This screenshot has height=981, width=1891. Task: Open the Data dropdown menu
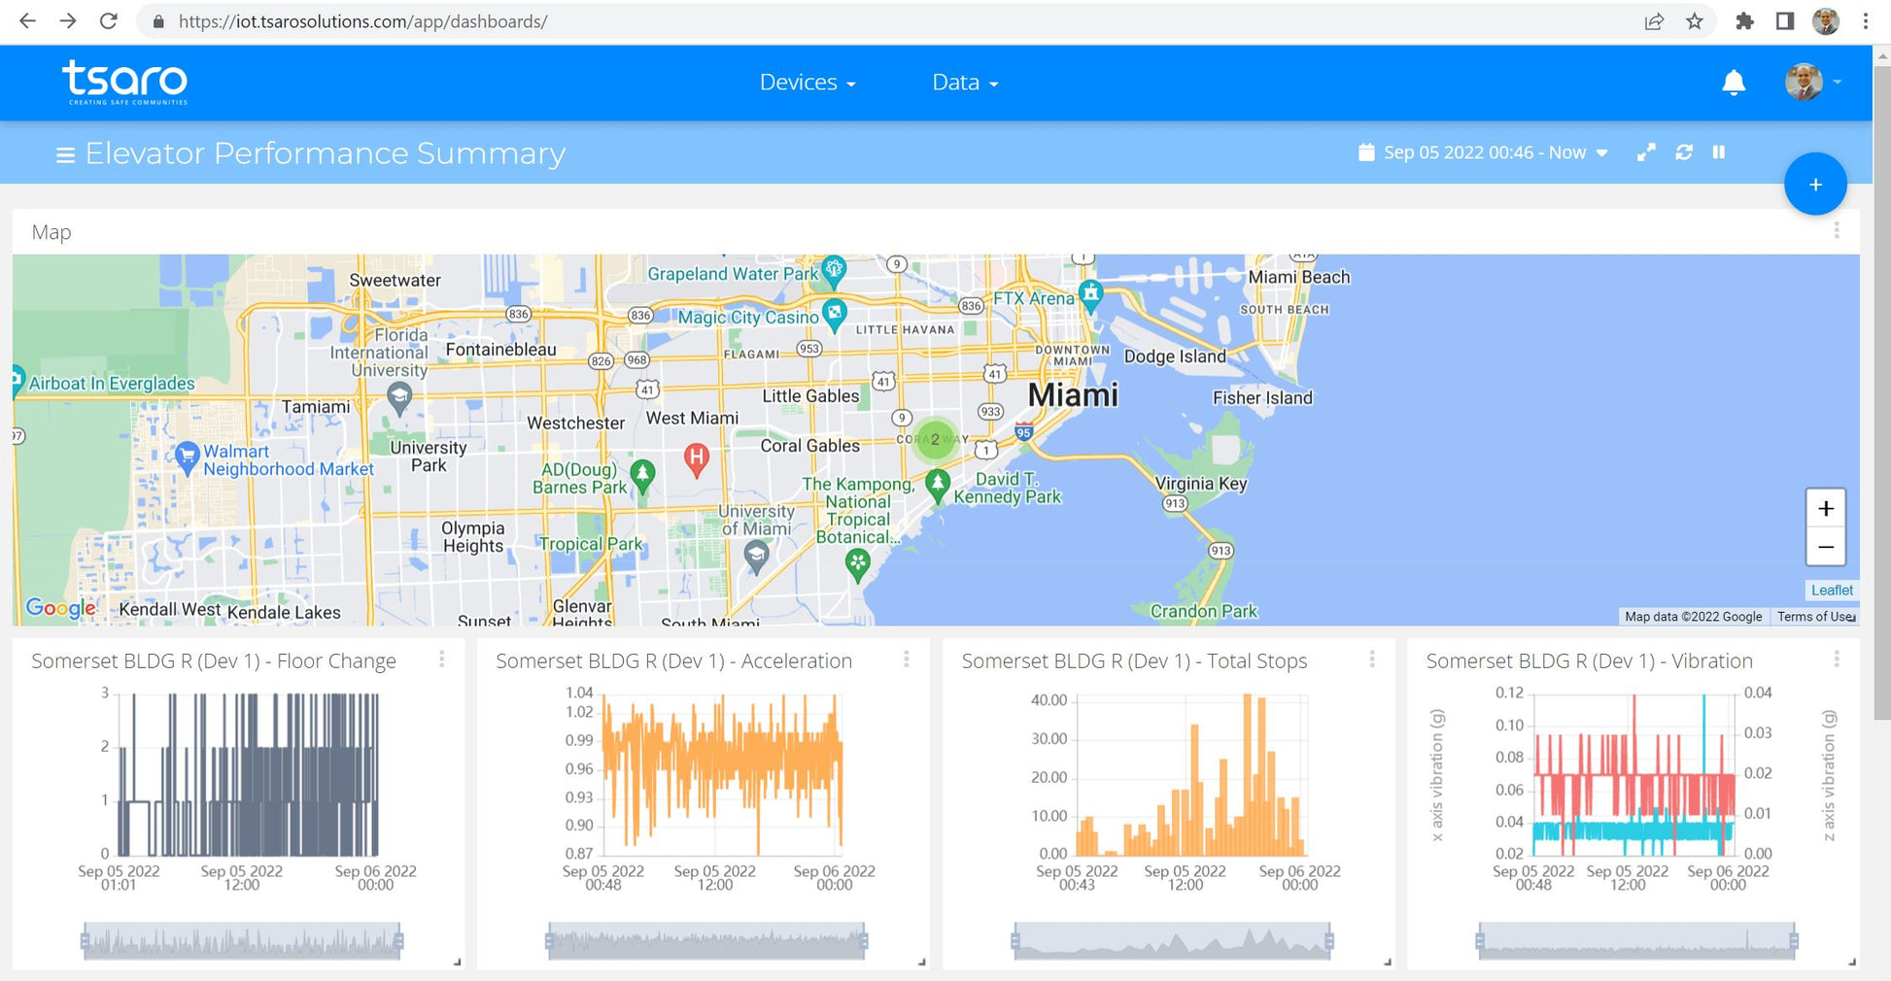pos(964,84)
